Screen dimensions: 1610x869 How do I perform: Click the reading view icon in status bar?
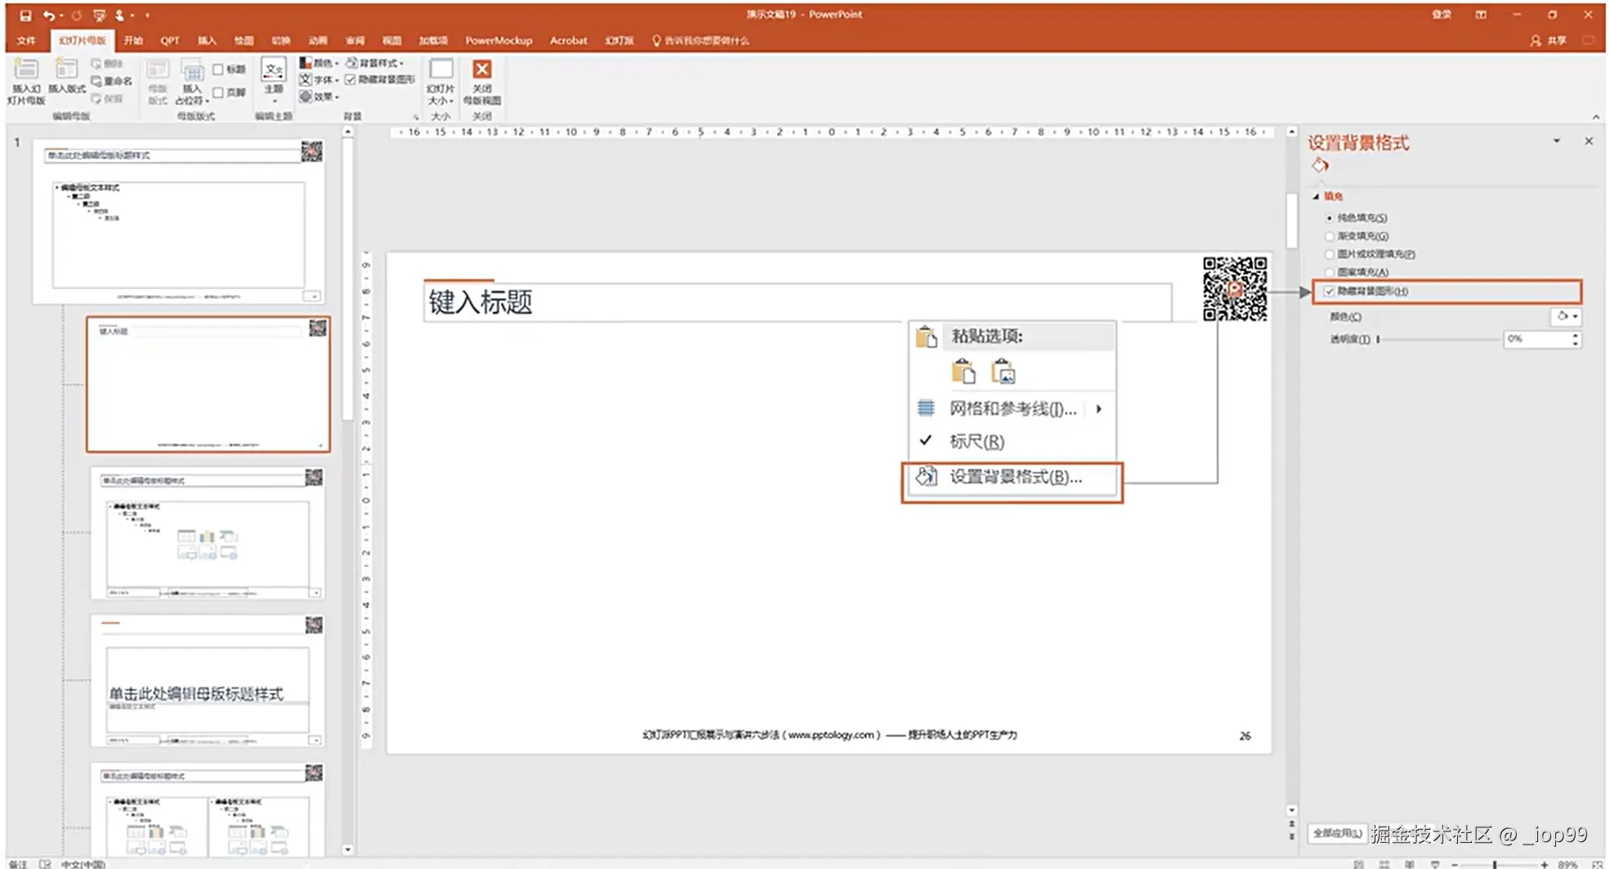click(1410, 864)
